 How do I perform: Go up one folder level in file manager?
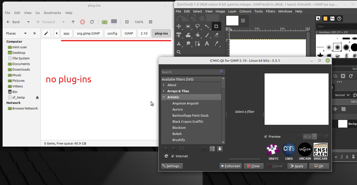click(73, 22)
